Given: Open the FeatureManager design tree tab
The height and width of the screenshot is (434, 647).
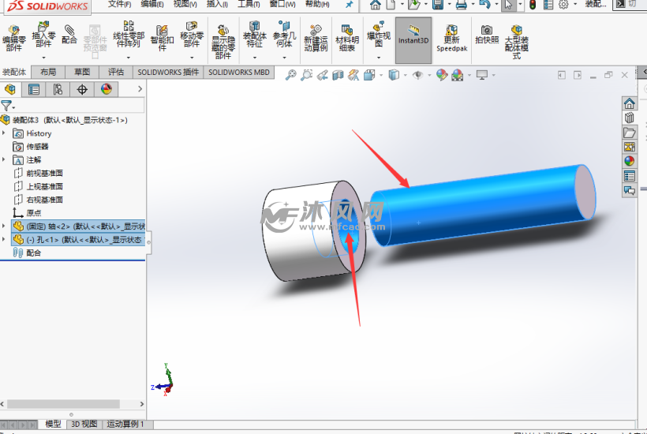Looking at the screenshot, I should [x=10, y=89].
